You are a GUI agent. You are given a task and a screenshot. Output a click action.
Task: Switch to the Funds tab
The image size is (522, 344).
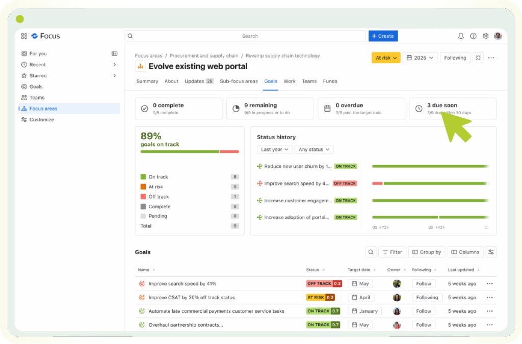(x=330, y=81)
